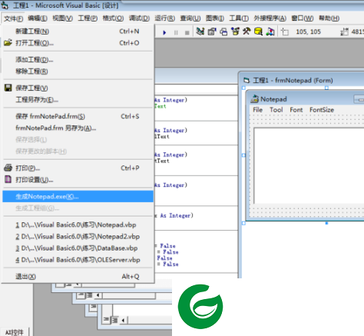This screenshot has width=364, height=336.
Task: Select 添加工程(D)... menu entry
Action: point(78,60)
